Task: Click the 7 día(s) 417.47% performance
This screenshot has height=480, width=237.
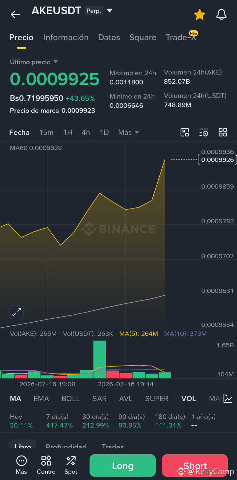Action: 59,421
